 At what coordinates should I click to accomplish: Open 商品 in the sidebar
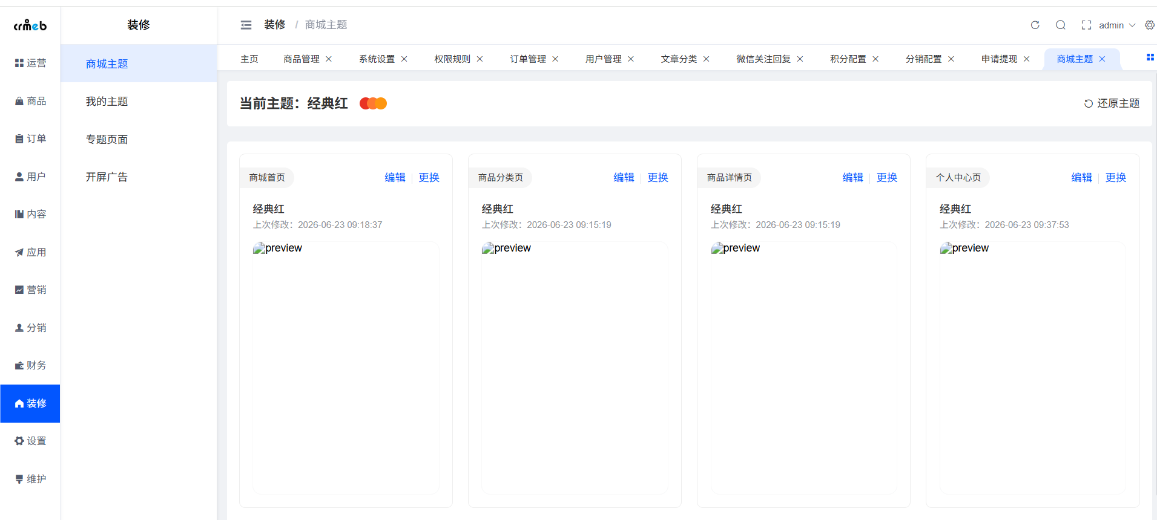(30, 101)
